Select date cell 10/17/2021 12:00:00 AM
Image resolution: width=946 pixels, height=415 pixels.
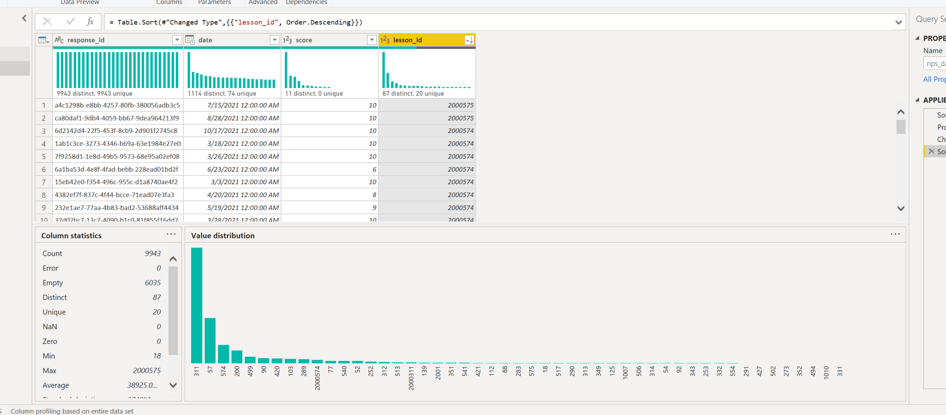tap(232, 131)
